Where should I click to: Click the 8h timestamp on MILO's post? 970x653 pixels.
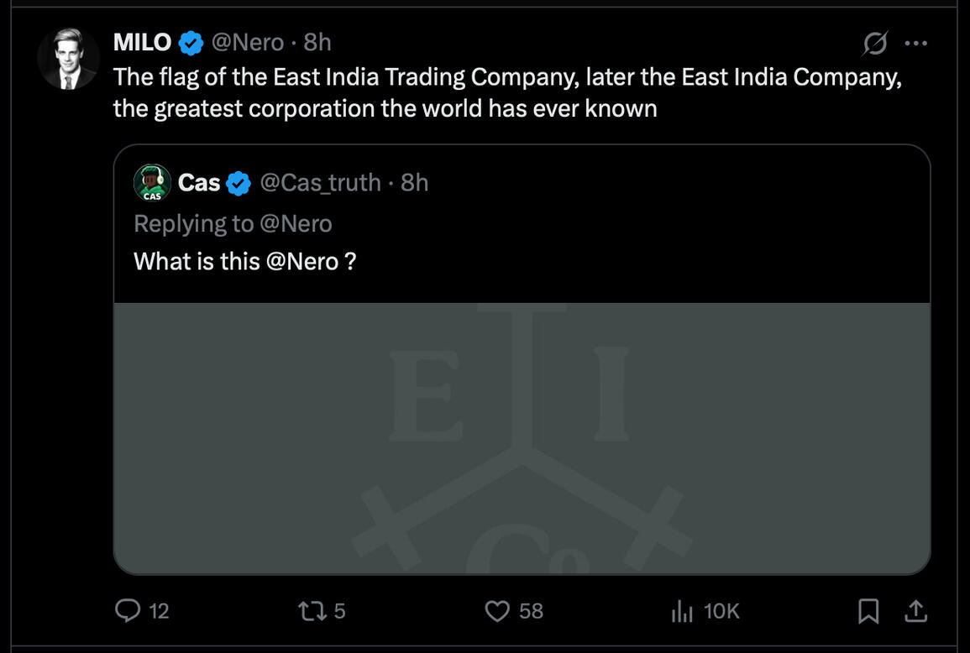317,42
